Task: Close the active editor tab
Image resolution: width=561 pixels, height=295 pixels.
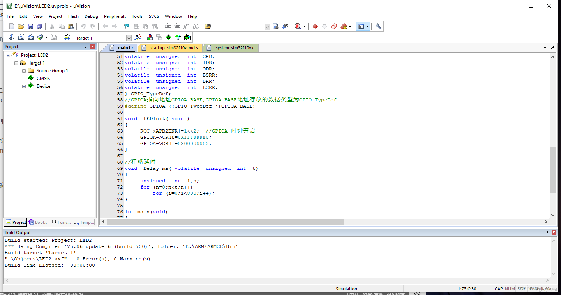Action: [552, 47]
